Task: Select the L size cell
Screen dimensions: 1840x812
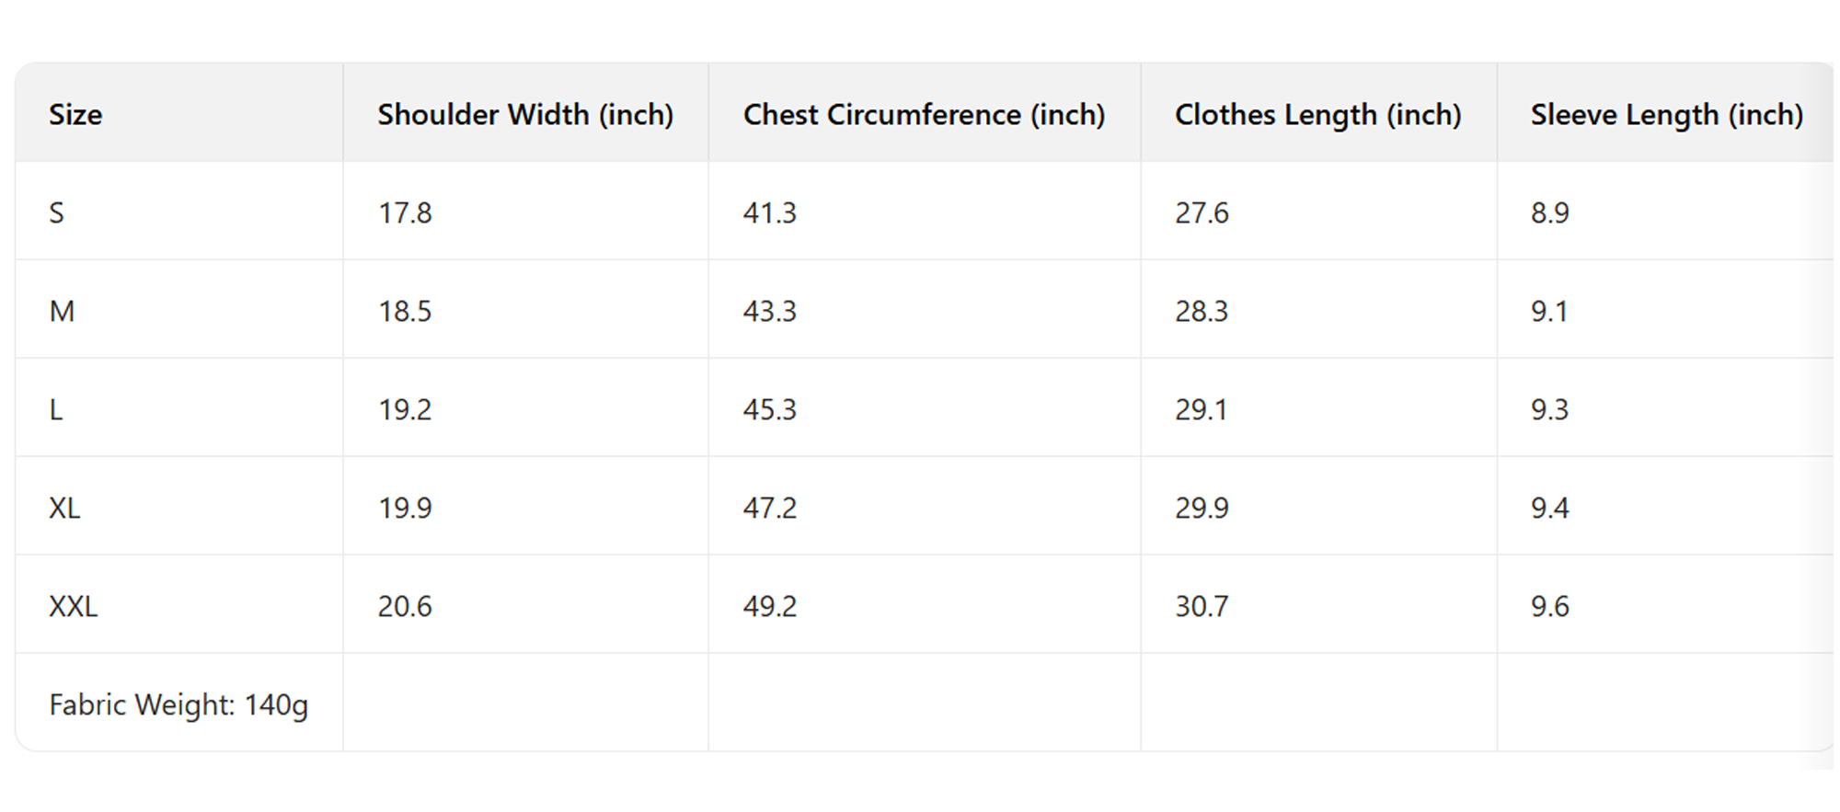Action: pyautogui.click(x=56, y=410)
